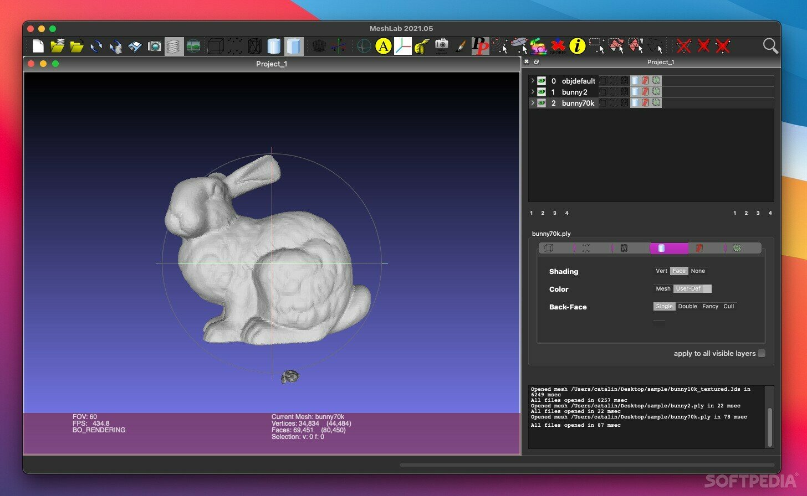Select Face shading option
This screenshot has height=496, width=807.
(679, 271)
